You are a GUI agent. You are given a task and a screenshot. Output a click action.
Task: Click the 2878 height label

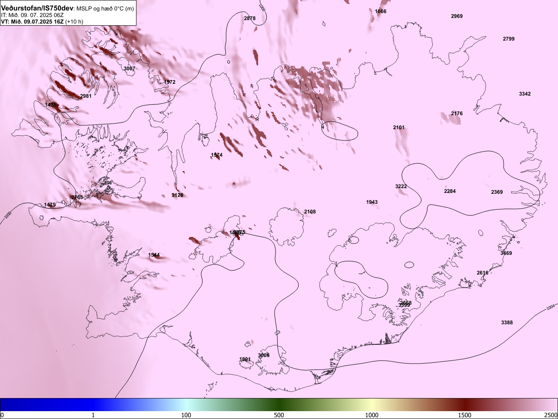(250, 18)
